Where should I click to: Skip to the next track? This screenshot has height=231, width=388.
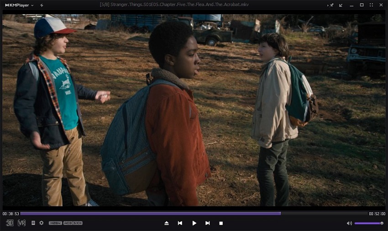208,223
